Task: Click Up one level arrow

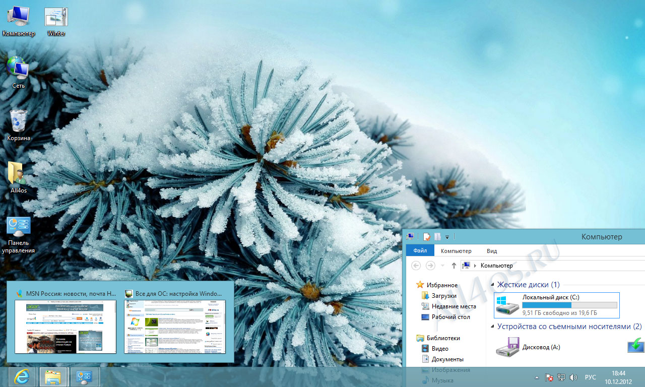Action: click(454, 266)
